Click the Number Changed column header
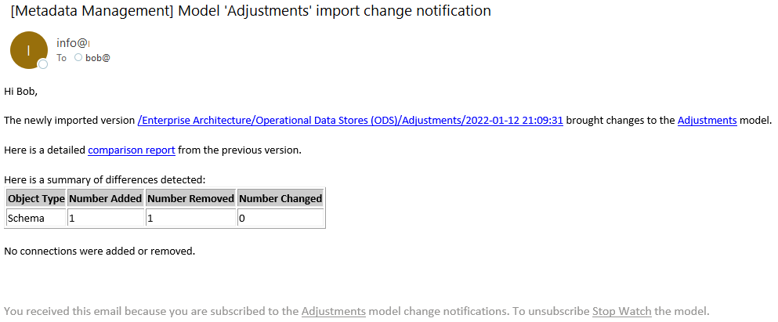Screen dimensions: 778x322 [280, 198]
